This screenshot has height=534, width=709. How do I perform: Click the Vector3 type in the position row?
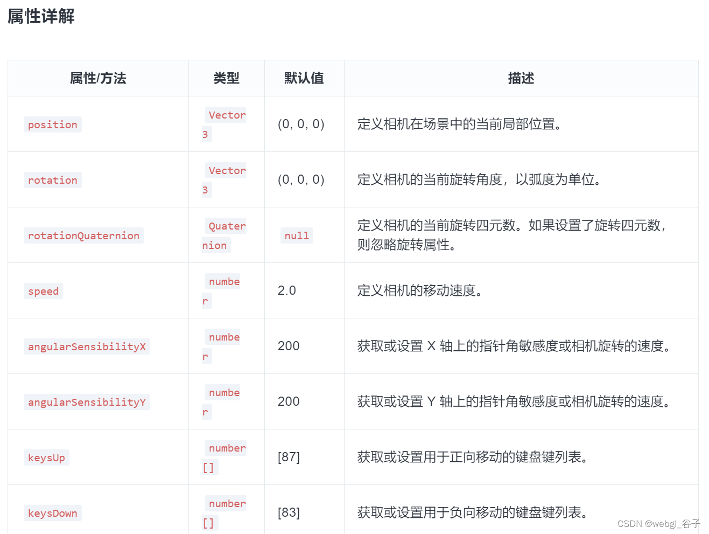click(x=224, y=124)
